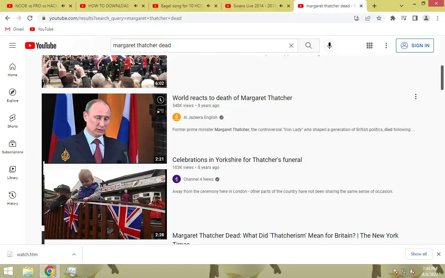Select the margaret thatcher dead tab

330,6
